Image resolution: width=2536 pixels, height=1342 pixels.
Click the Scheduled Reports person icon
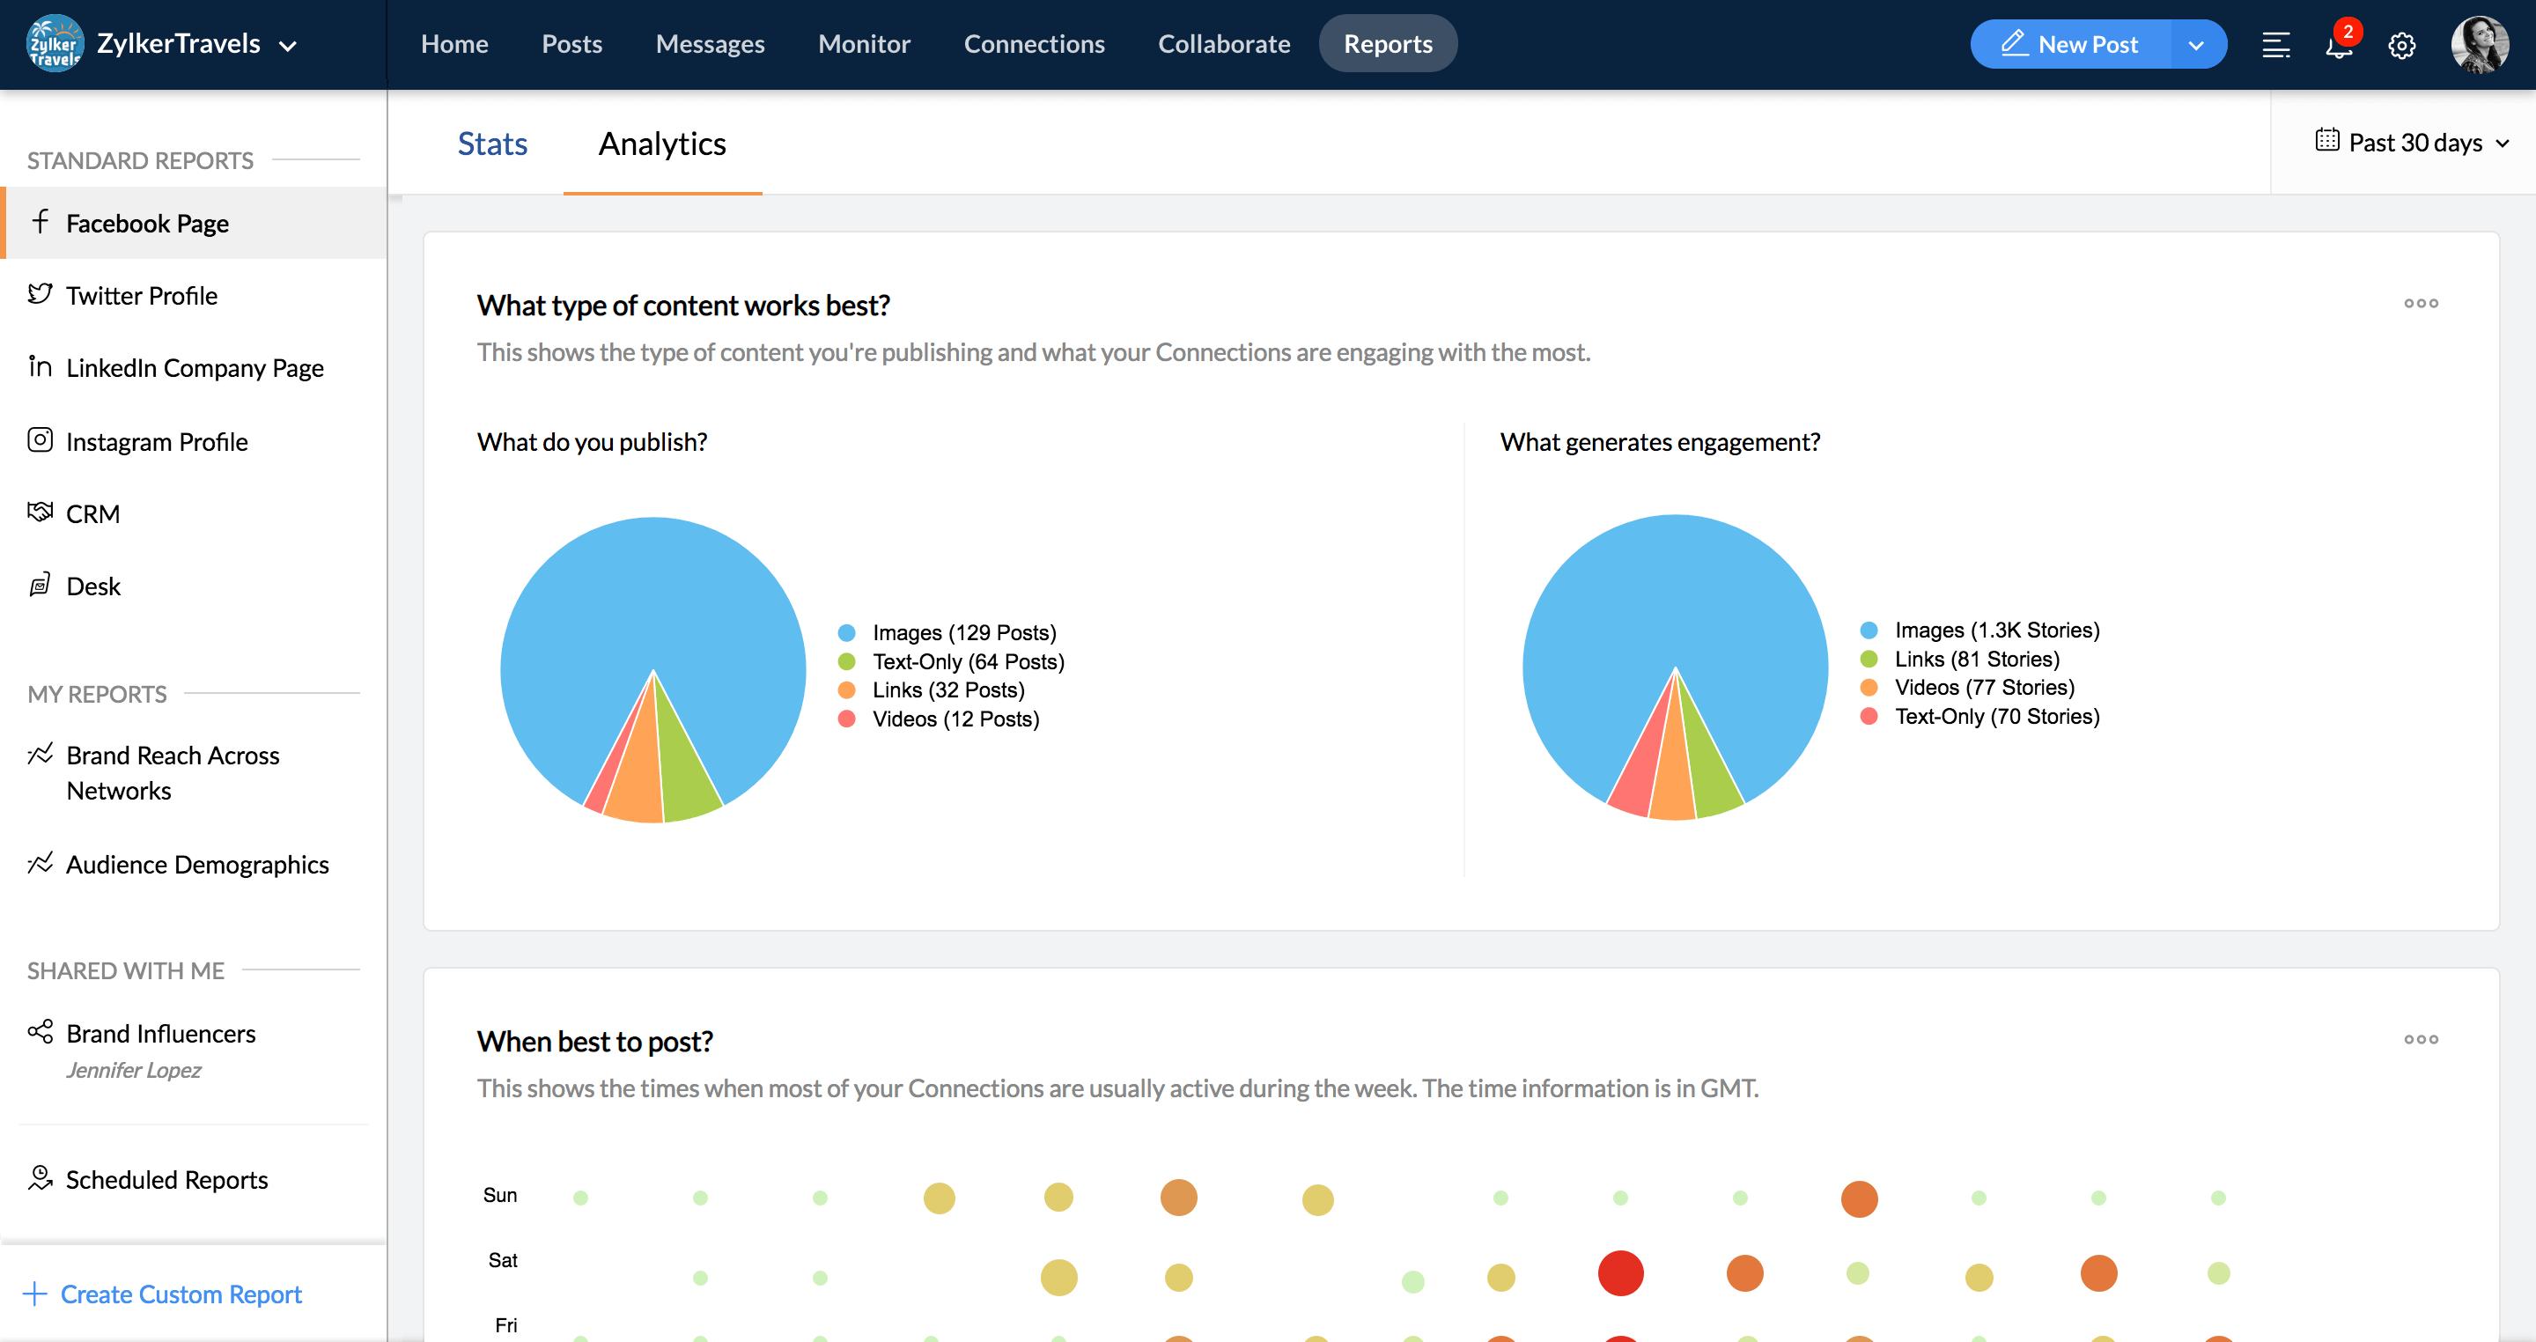click(x=40, y=1177)
